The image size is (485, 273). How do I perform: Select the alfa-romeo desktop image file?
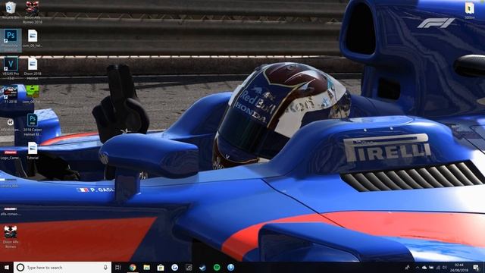point(10,211)
